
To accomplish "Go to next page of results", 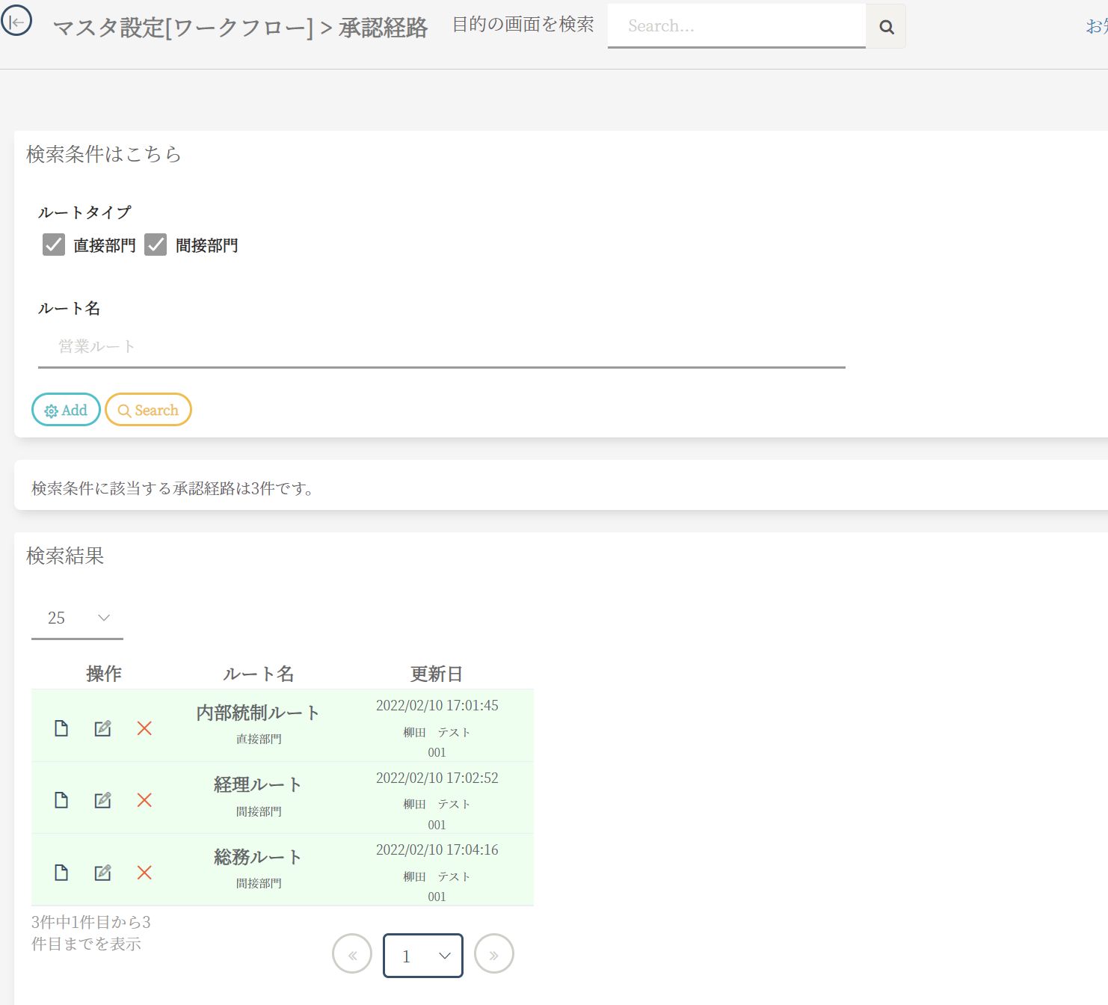I will pos(493,954).
